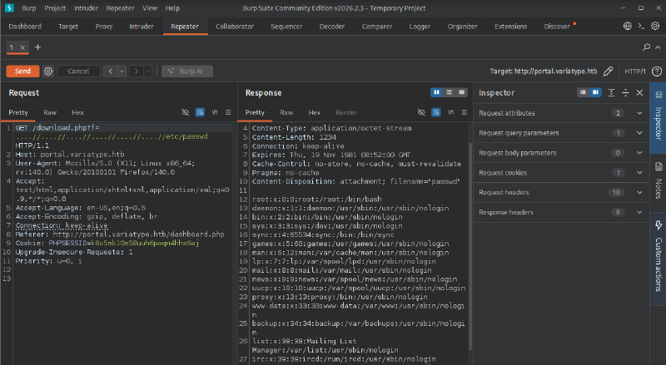Toggle line wrap in Response pane

tap(435, 112)
